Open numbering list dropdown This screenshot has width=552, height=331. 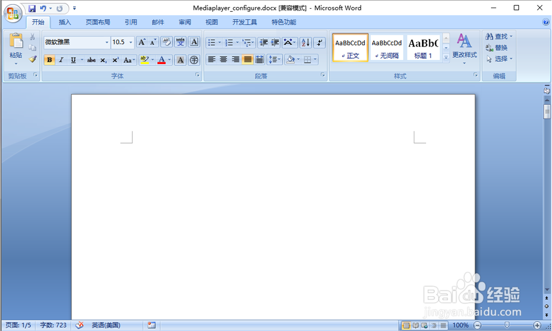(x=237, y=42)
